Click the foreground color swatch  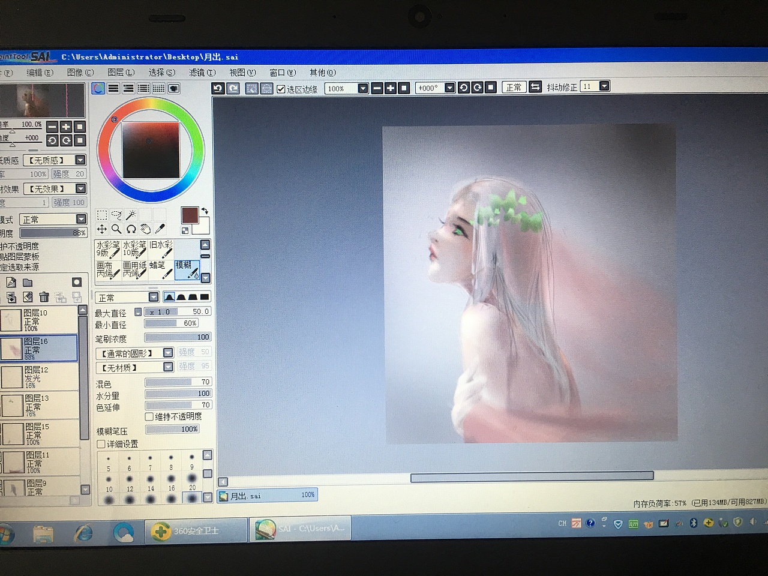190,215
